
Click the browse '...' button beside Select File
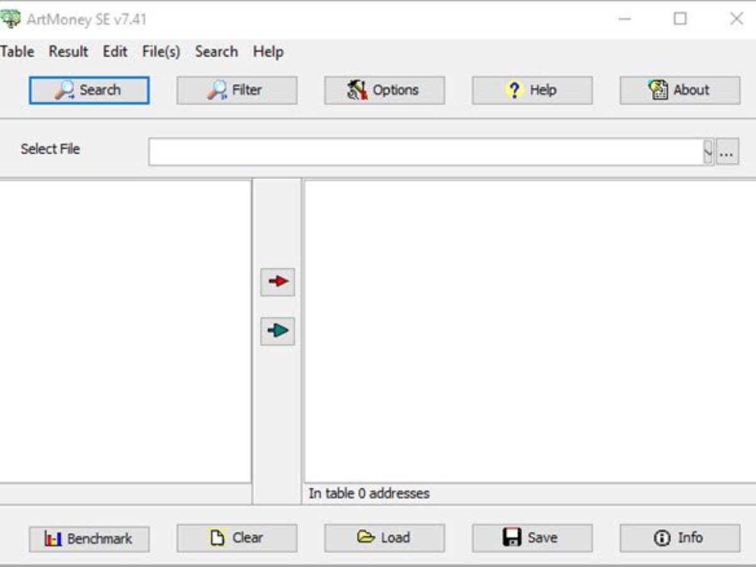coord(728,152)
